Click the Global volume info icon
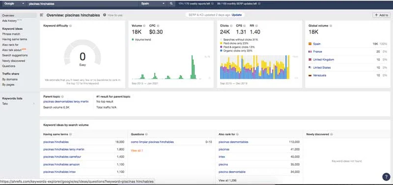Screen dimensions: 393x185 [331, 26]
